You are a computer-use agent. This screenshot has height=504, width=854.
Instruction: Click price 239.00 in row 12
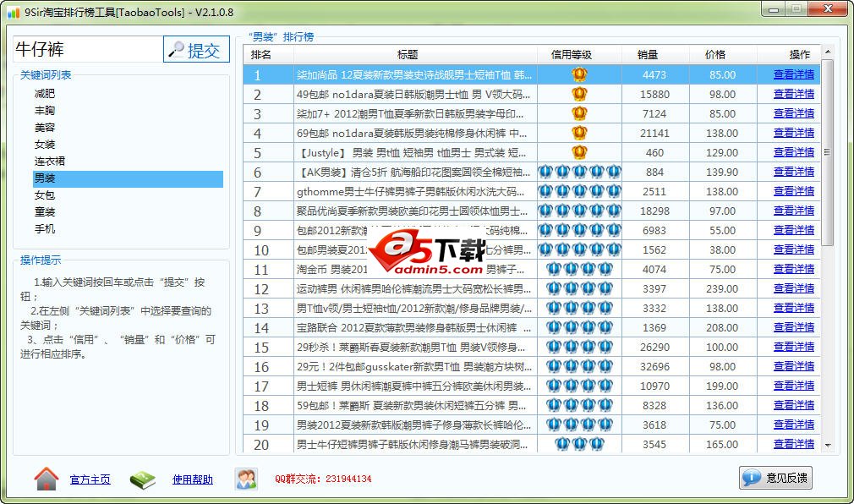[x=722, y=288]
